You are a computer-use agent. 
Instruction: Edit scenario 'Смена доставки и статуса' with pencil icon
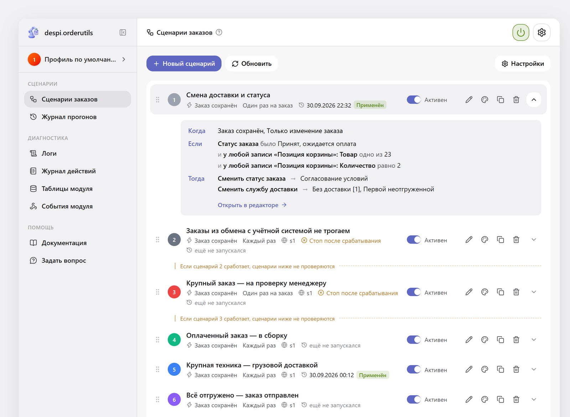[469, 100]
